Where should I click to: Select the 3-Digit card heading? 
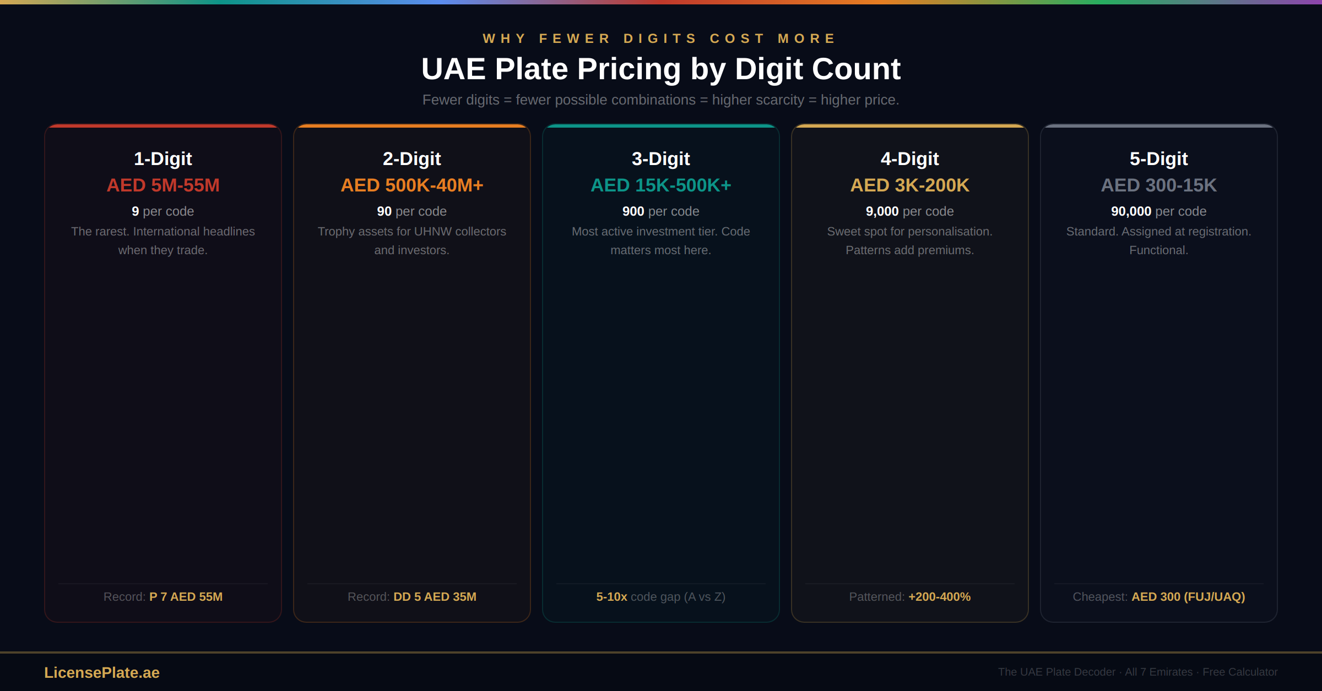coord(661,159)
